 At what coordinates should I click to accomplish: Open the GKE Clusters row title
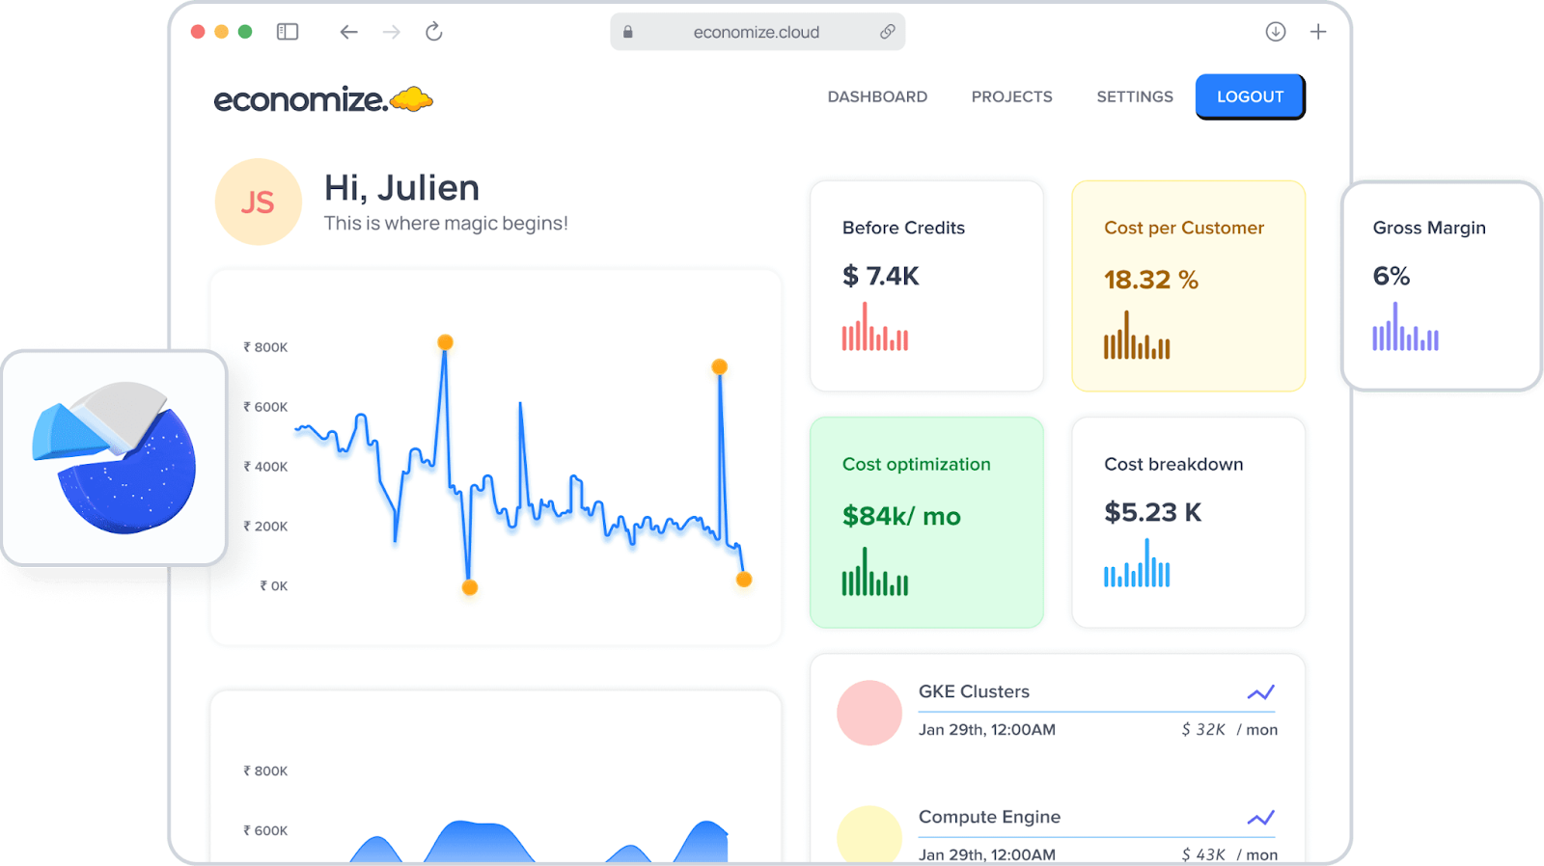click(x=974, y=691)
